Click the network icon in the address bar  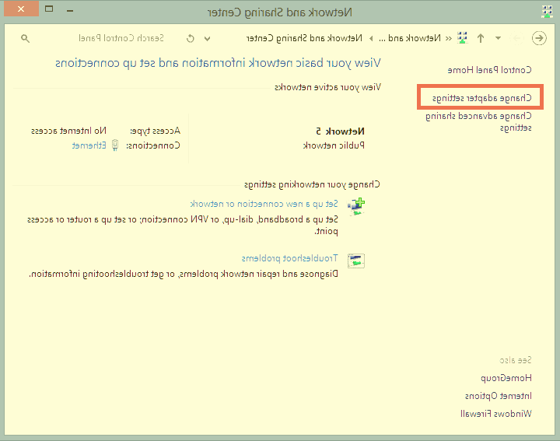463,38
